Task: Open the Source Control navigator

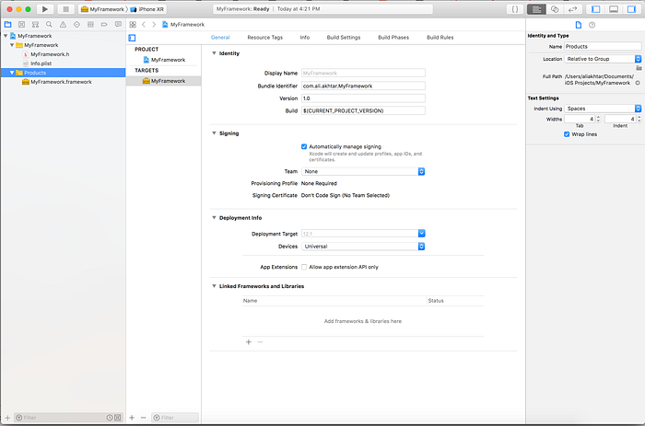Action: (22, 25)
